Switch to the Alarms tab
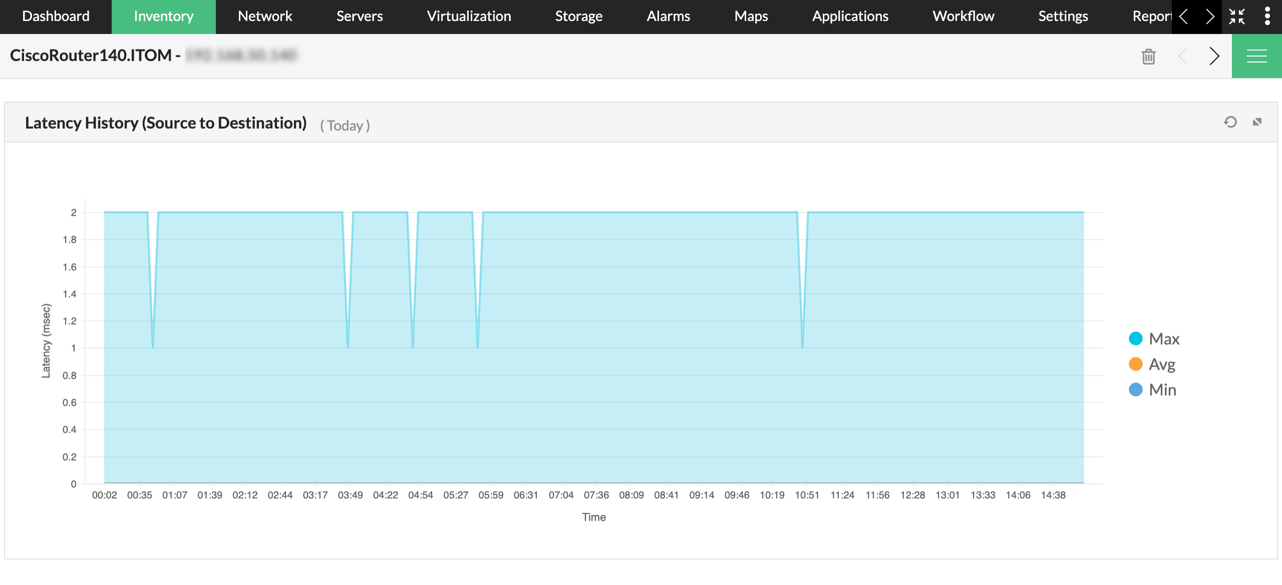The width and height of the screenshot is (1282, 585). click(x=668, y=17)
